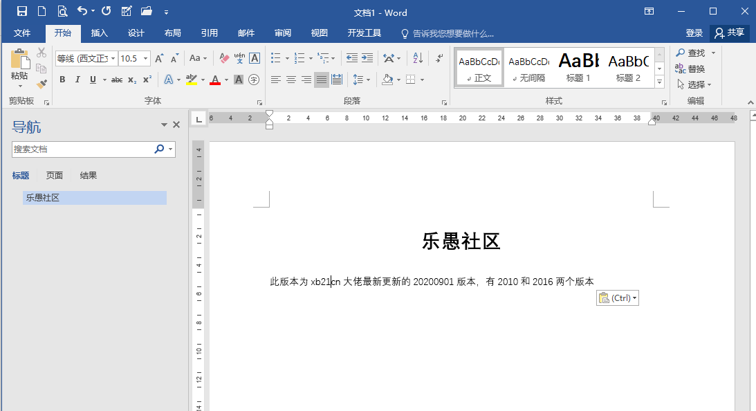Expand bullet list style dropdown
The width and height of the screenshot is (756, 411).
point(287,59)
